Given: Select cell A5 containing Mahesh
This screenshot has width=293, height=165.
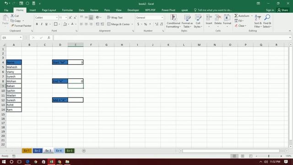Looking at the screenshot, I should pyautogui.click(x=14, y=67).
